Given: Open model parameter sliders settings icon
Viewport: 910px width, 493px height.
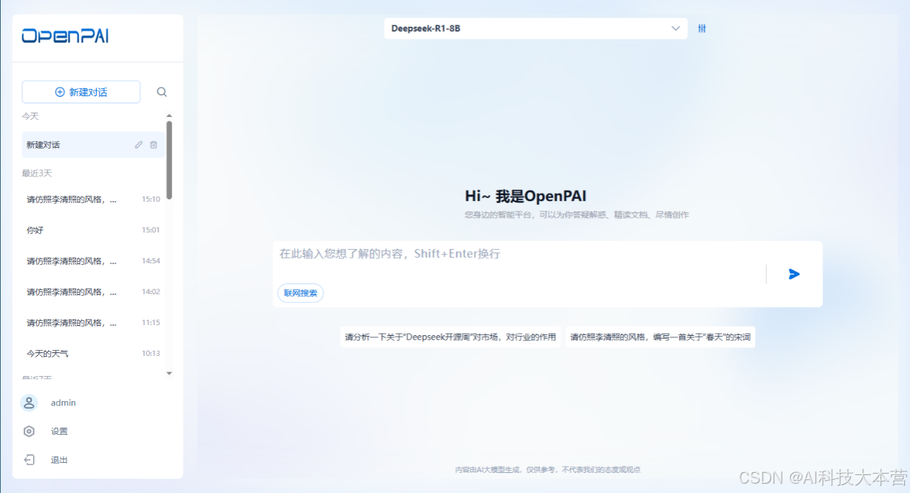Looking at the screenshot, I should tap(702, 29).
